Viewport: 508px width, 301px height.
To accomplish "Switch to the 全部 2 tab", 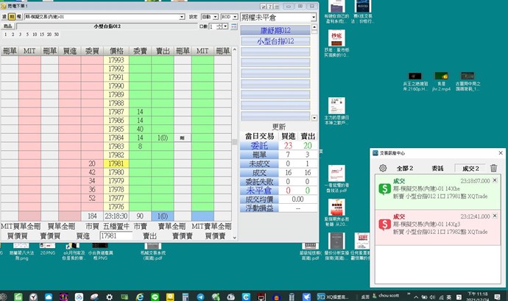I will click(x=406, y=169).
